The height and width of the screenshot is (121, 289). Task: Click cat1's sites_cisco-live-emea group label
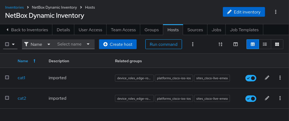(x=212, y=78)
